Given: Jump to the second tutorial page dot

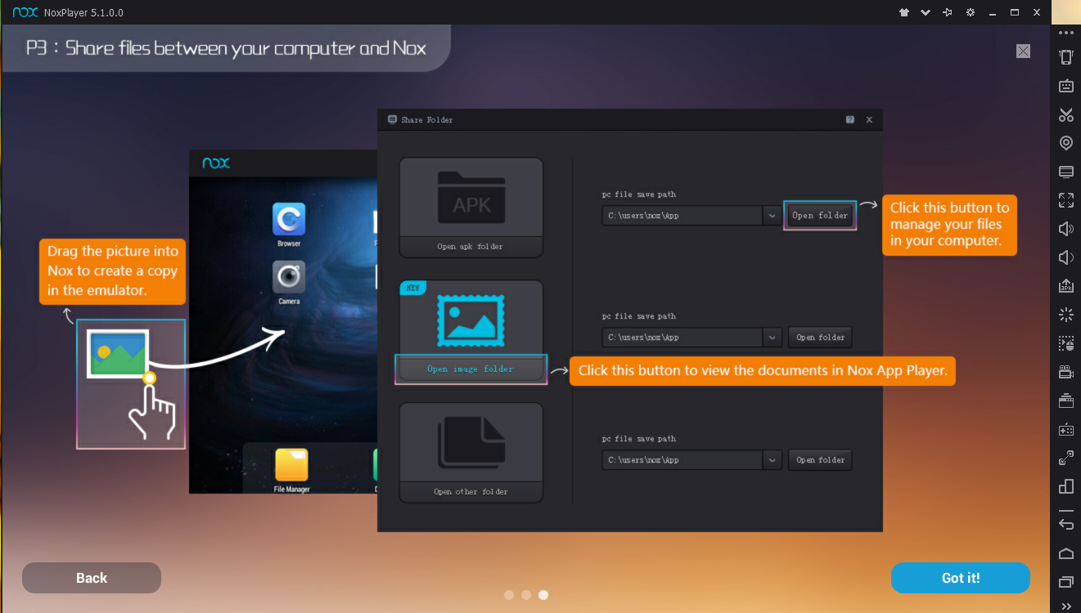Looking at the screenshot, I should tap(526, 595).
